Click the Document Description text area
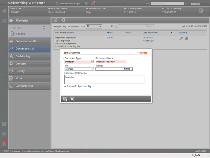Image resolution: width=210 pixels, height=158 pixels. (104, 80)
